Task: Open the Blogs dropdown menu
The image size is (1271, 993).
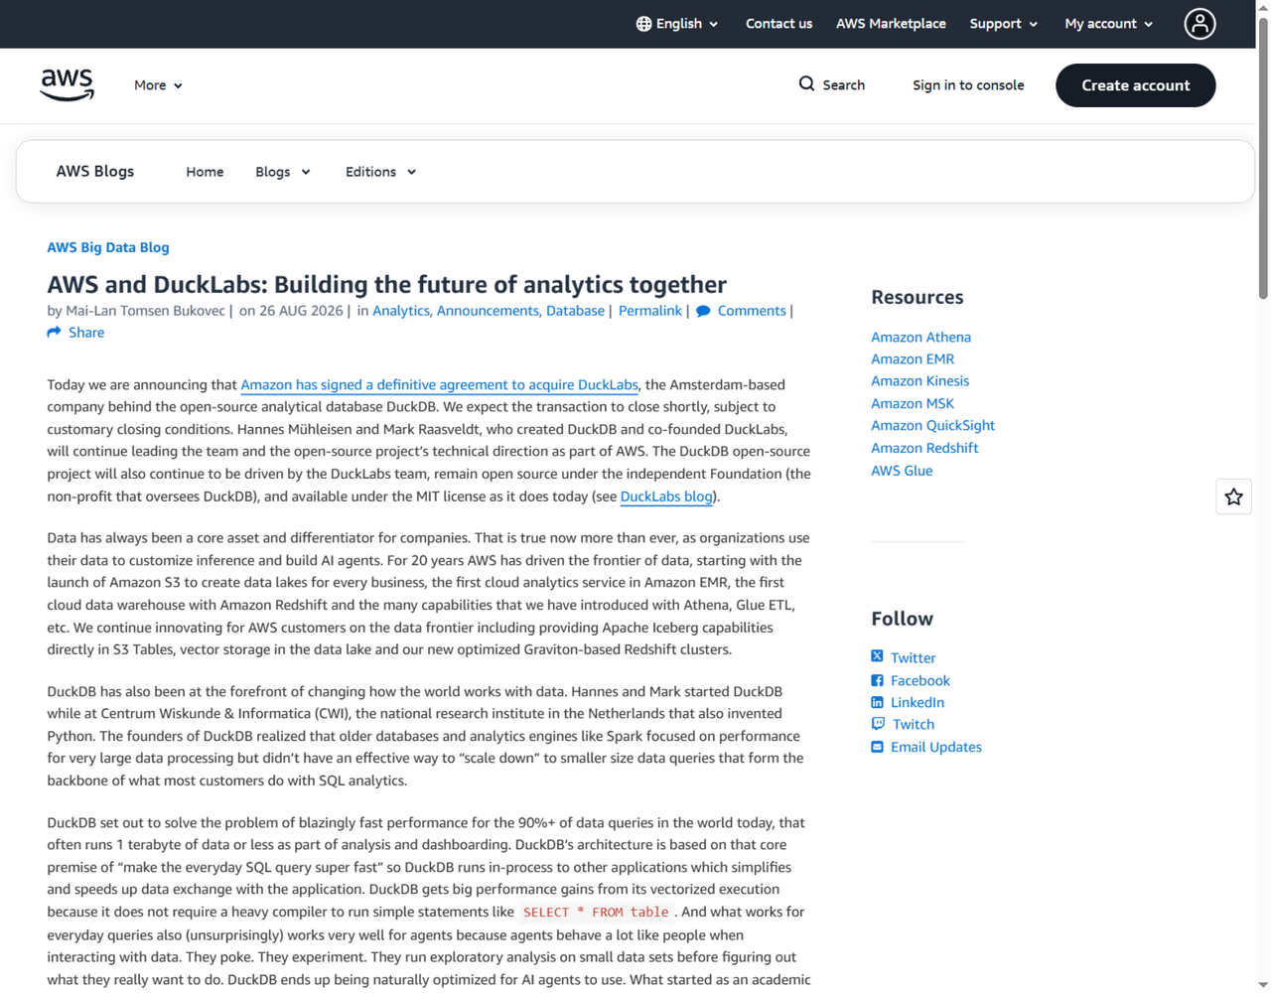Action: pyautogui.click(x=283, y=172)
